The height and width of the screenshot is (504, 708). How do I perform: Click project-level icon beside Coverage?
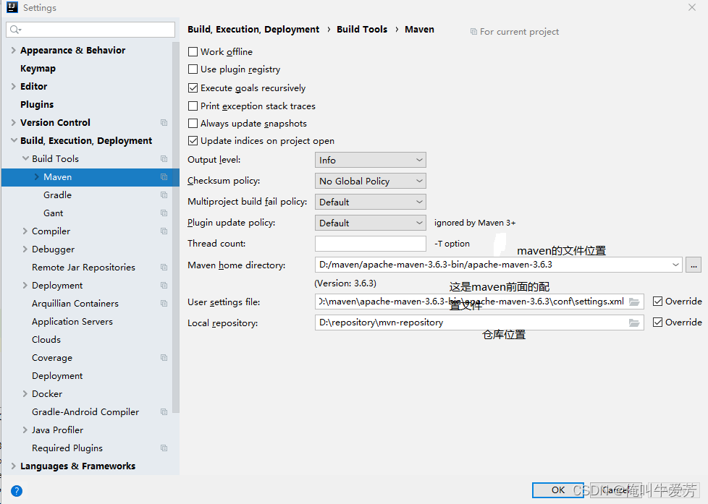[x=164, y=358]
